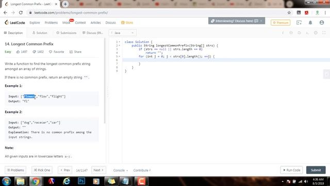330x186 pixels.
Task: Collapse the code fold at line 1
Action: click(119, 42)
